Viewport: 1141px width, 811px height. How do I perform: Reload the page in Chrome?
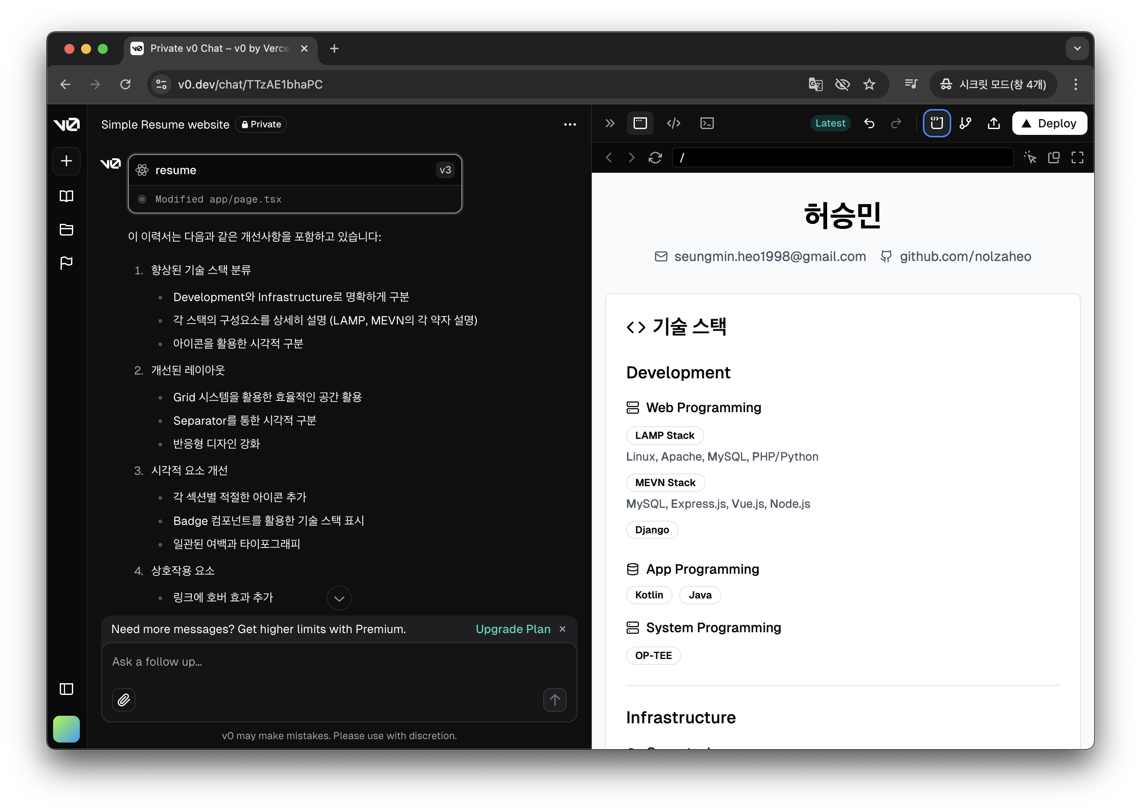click(x=125, y=84)
